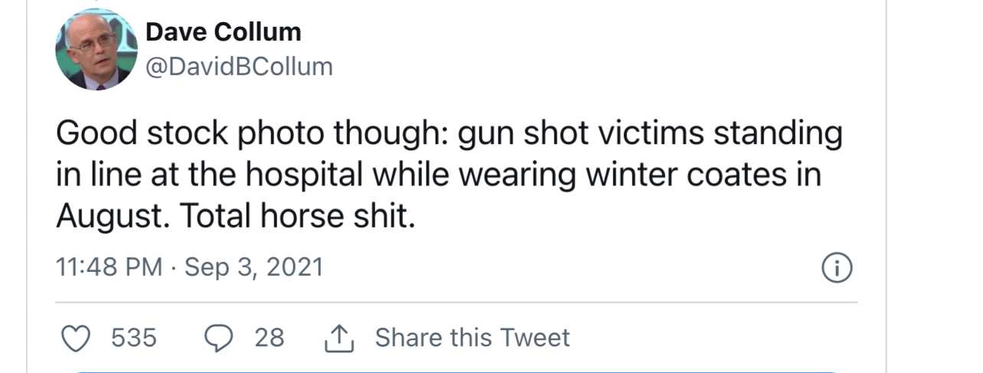Click the Dave Collum display name
The width and height of the screenshot is (983, 373).
pyautogui.click(x=223, y=32)
